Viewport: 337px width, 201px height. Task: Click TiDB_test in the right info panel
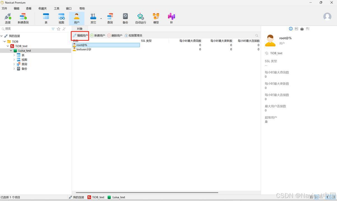click(x=276, y=53)
